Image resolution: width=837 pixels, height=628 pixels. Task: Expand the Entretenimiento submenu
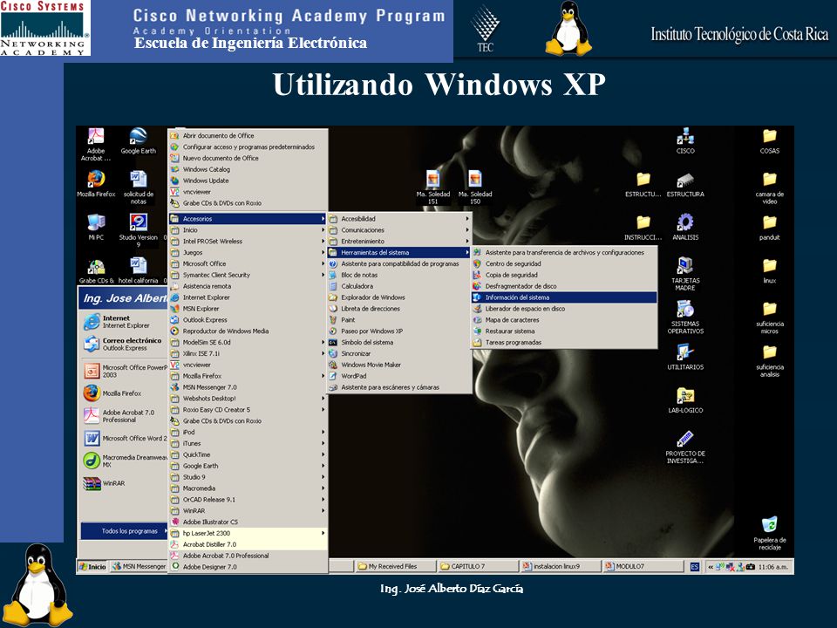click(399, 241)
